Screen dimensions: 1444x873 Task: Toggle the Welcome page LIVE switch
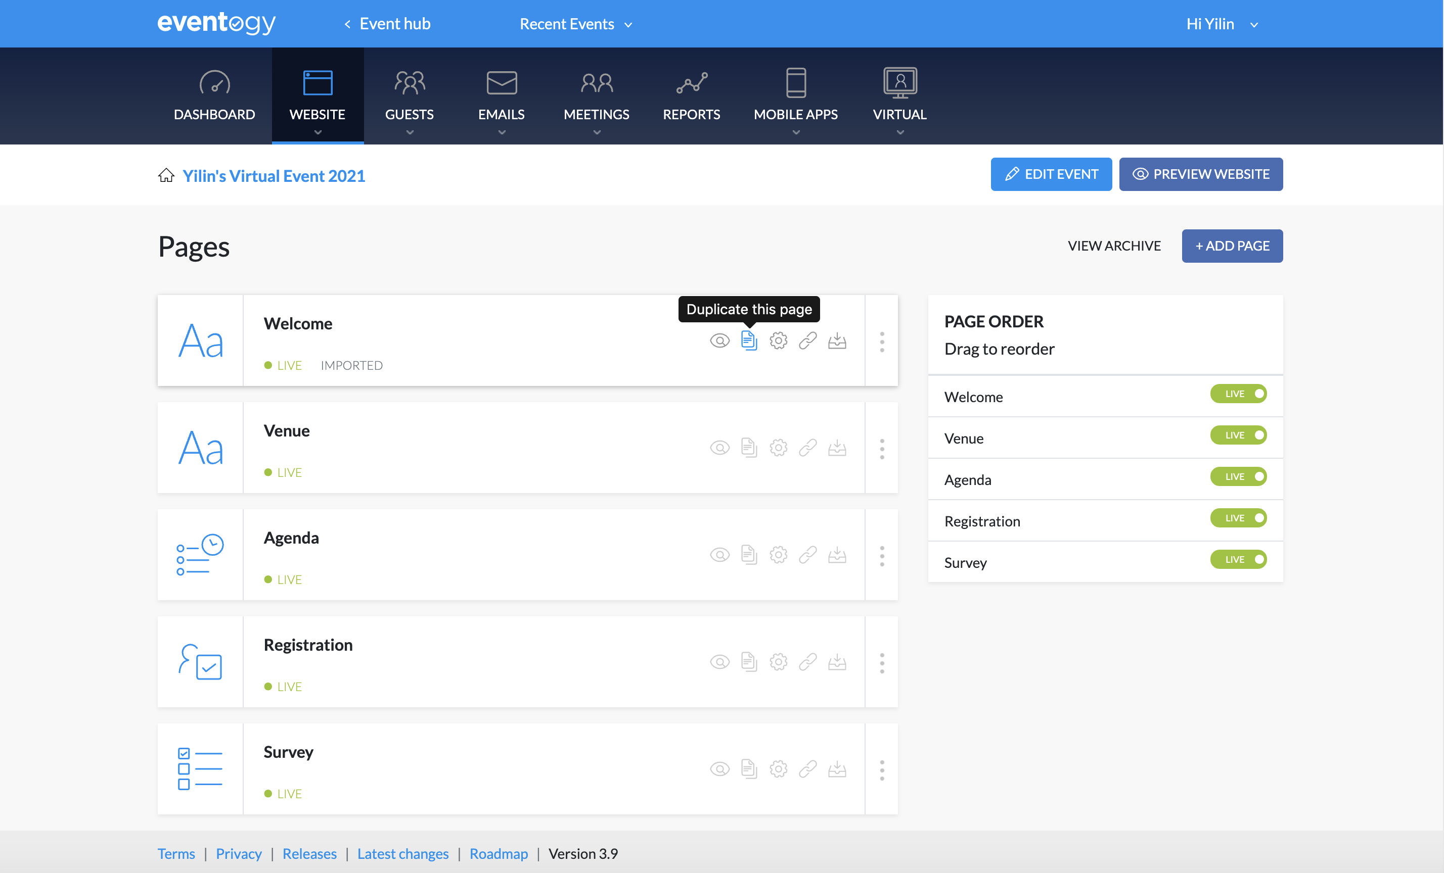(1238, 394)
